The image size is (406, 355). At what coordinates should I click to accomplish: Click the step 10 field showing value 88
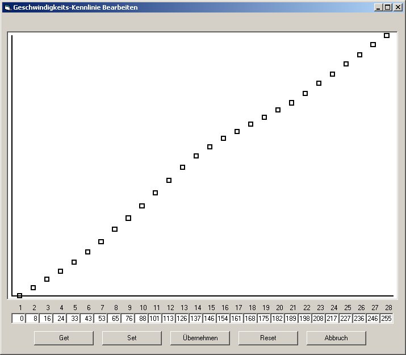point(141,319)
